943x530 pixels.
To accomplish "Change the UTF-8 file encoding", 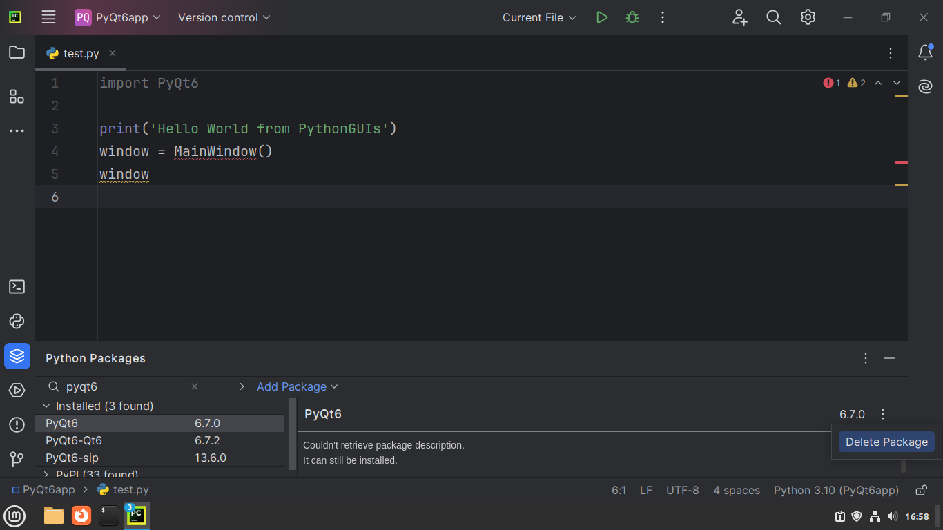I will point(683,490).
